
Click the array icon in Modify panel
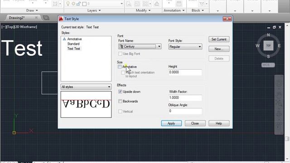click(x=145, y=4)
